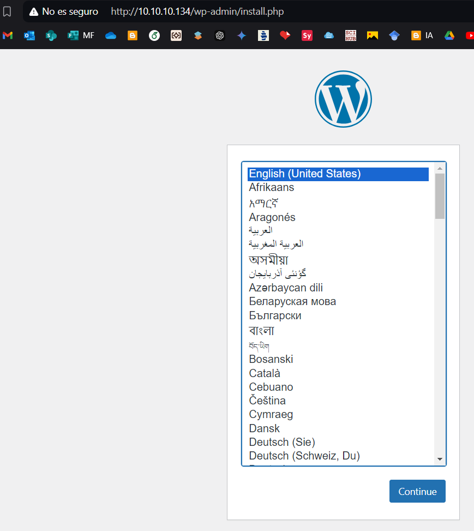
Task: Open the Outlook bookmark
Action: [29, 35]
